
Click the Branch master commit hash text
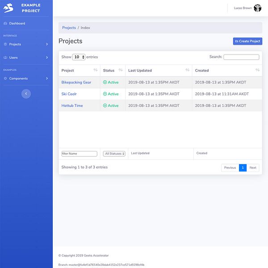[101, 264]
